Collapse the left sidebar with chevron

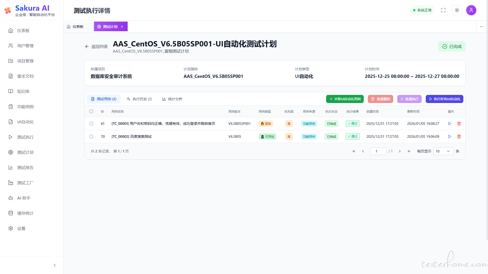[x=55, y=265]
